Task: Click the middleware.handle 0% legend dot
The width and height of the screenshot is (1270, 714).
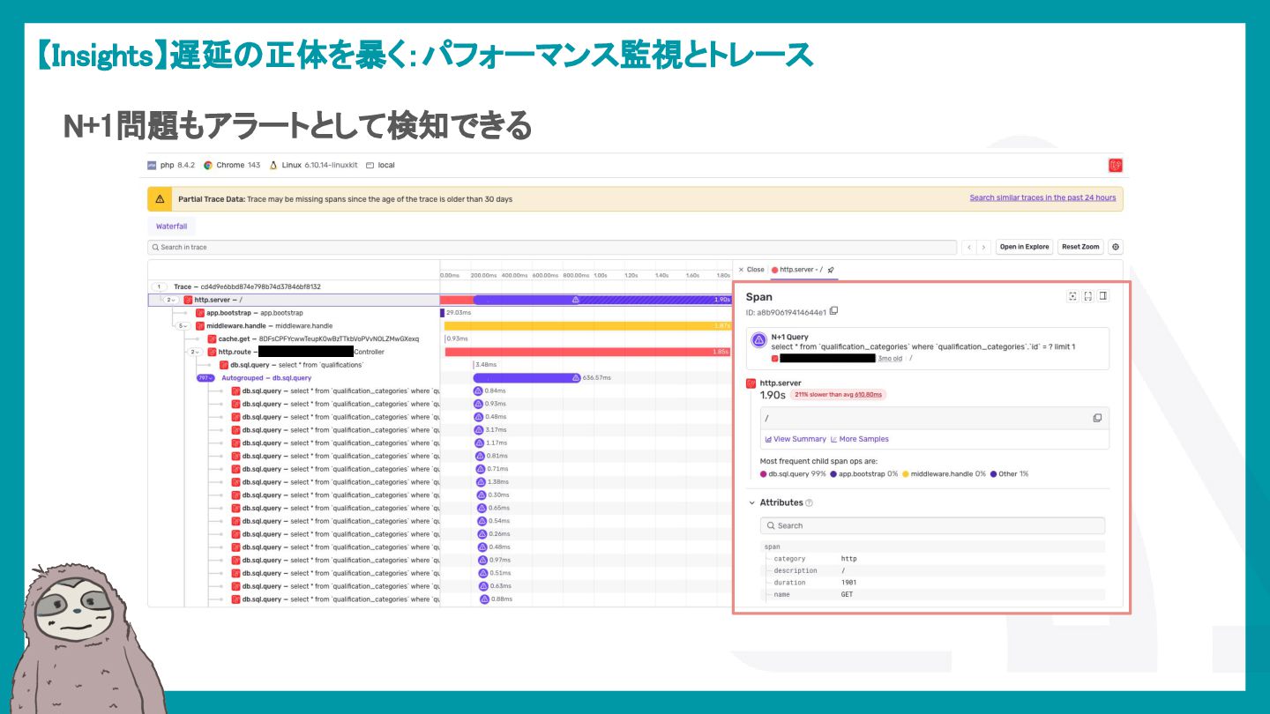Action: (x=906, y=474)
